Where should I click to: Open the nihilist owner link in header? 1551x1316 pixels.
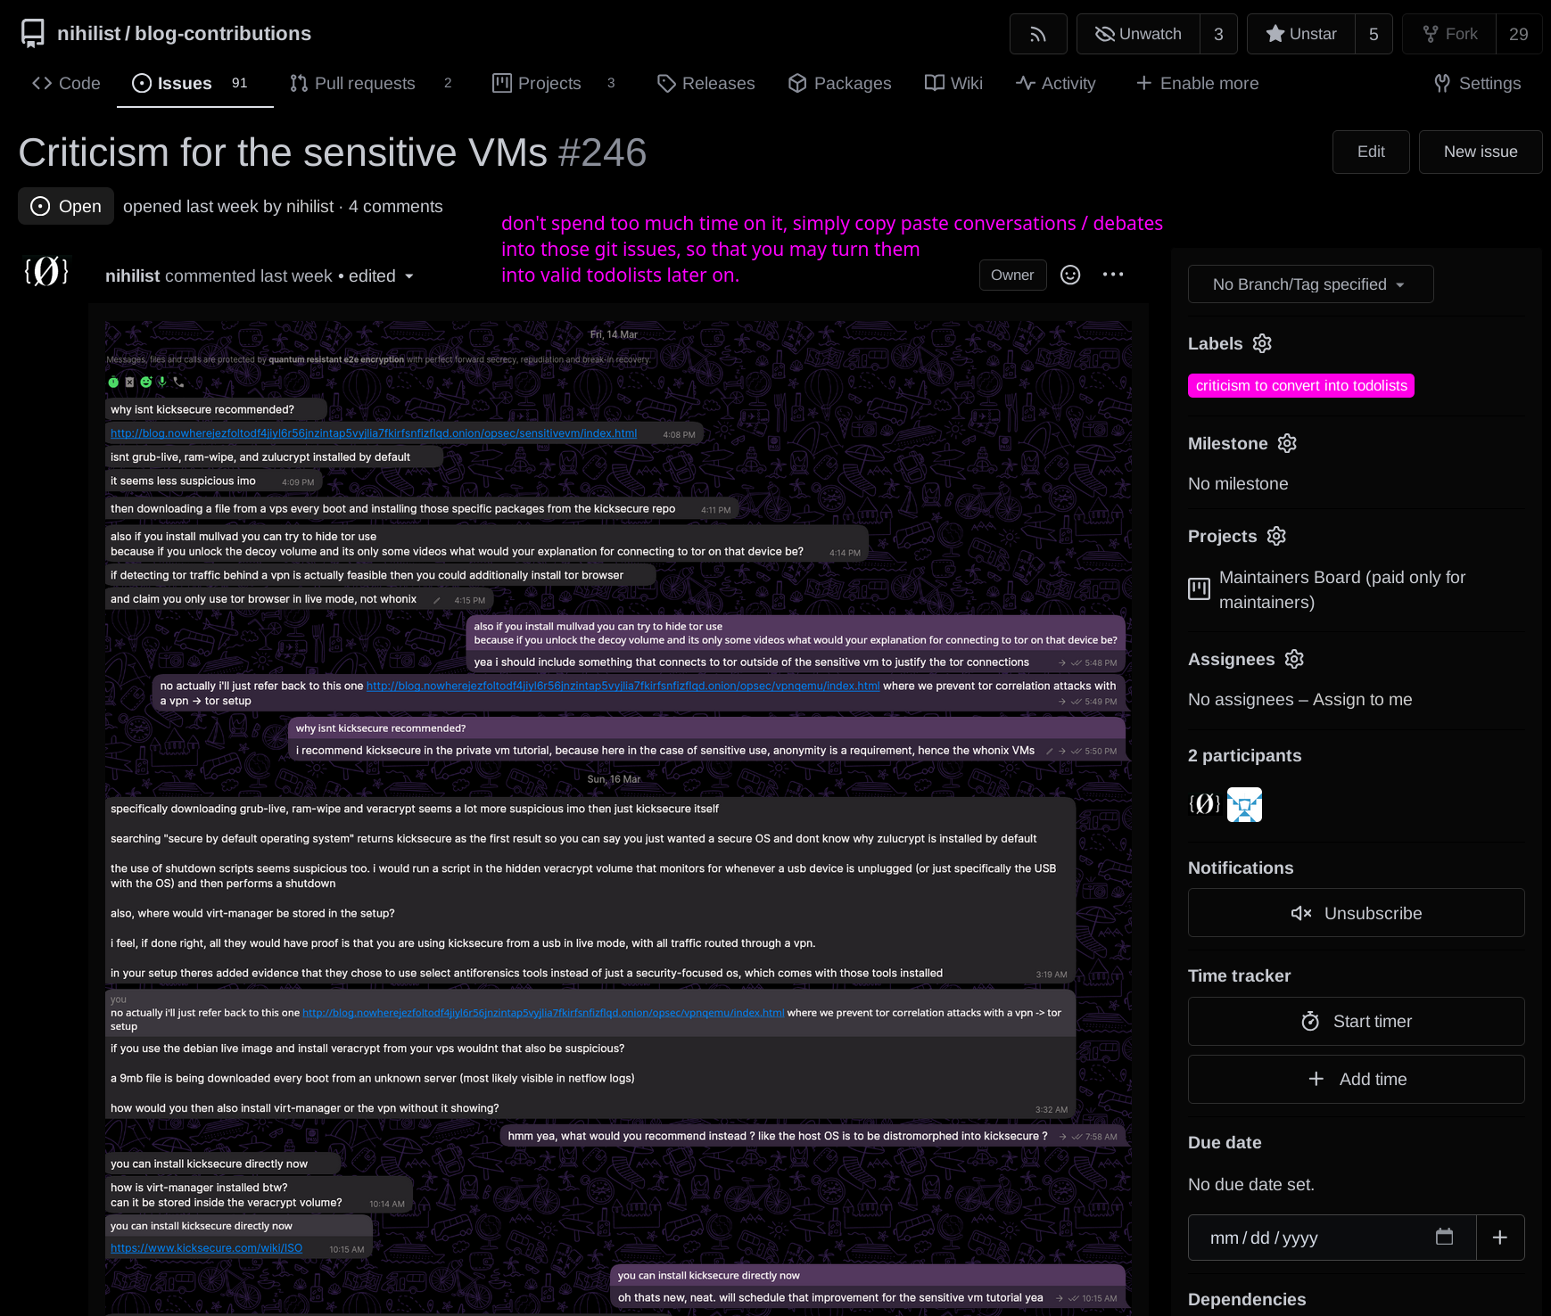(88, 33)
